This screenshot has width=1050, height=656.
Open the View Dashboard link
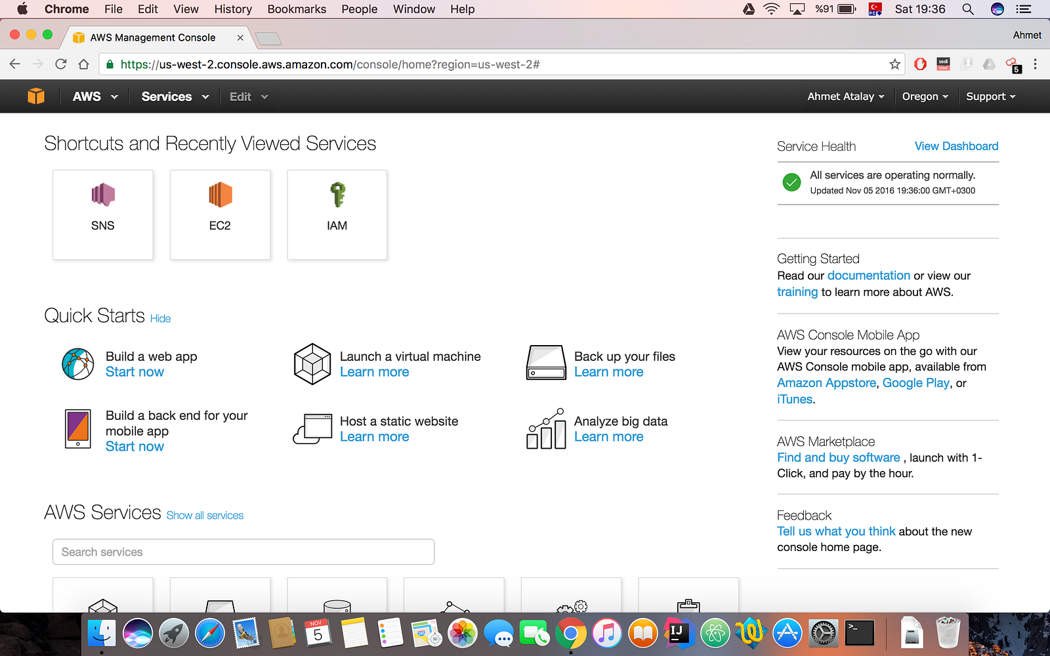[957, 146]
